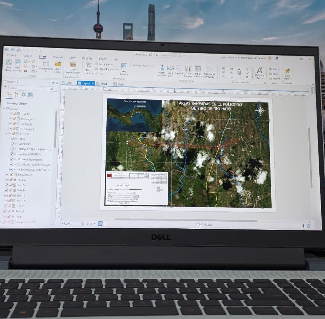Click the New Map button
Screen dimensions: 325x319
point(8,65)
